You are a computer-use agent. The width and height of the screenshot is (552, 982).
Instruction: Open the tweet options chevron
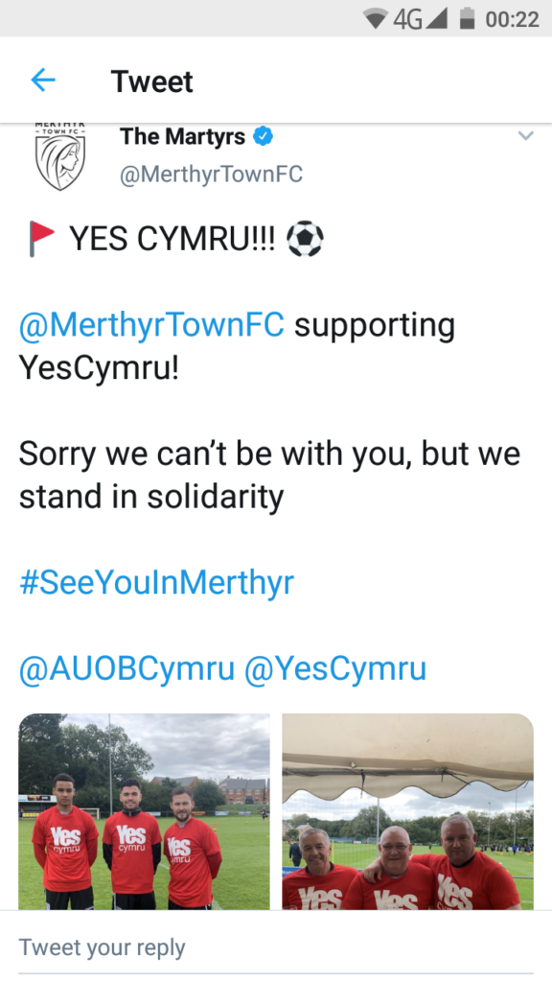(526, 136)
